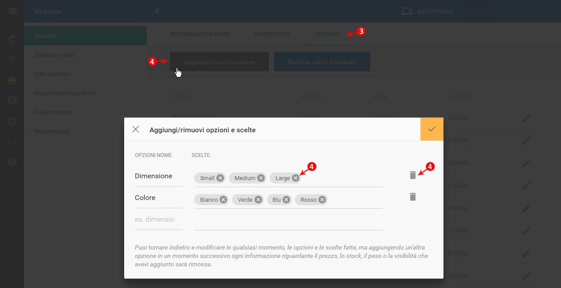
Task: Switch to the Informazioni Base tab
Action: point(200,34)
